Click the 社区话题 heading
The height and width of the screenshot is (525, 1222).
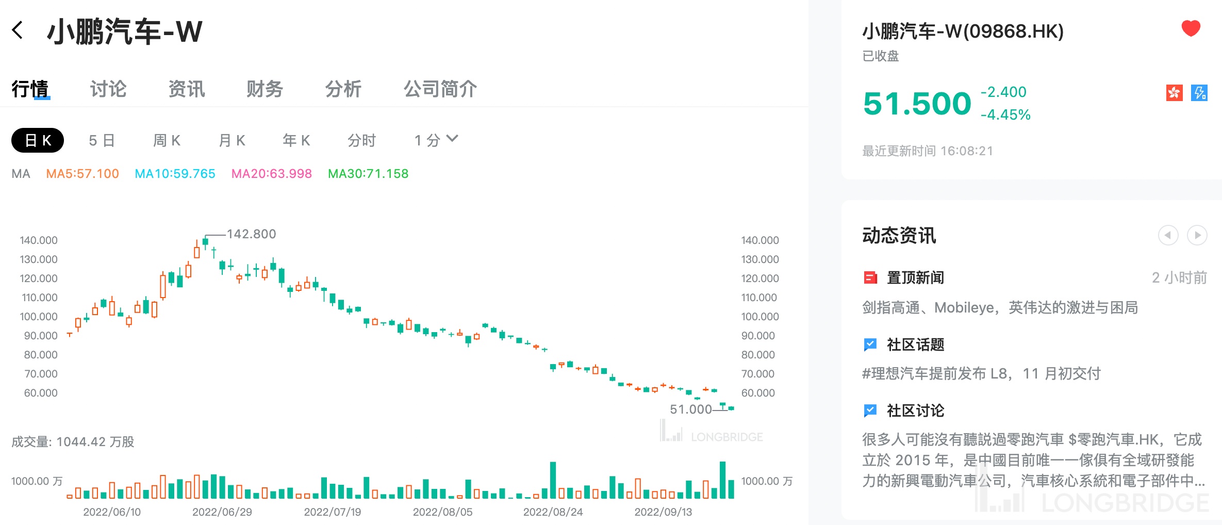915,344
